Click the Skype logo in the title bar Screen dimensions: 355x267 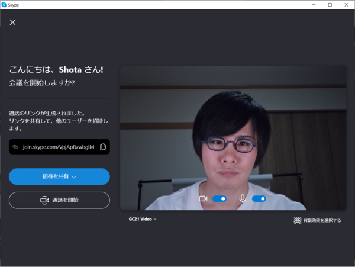tap(4, 5)
